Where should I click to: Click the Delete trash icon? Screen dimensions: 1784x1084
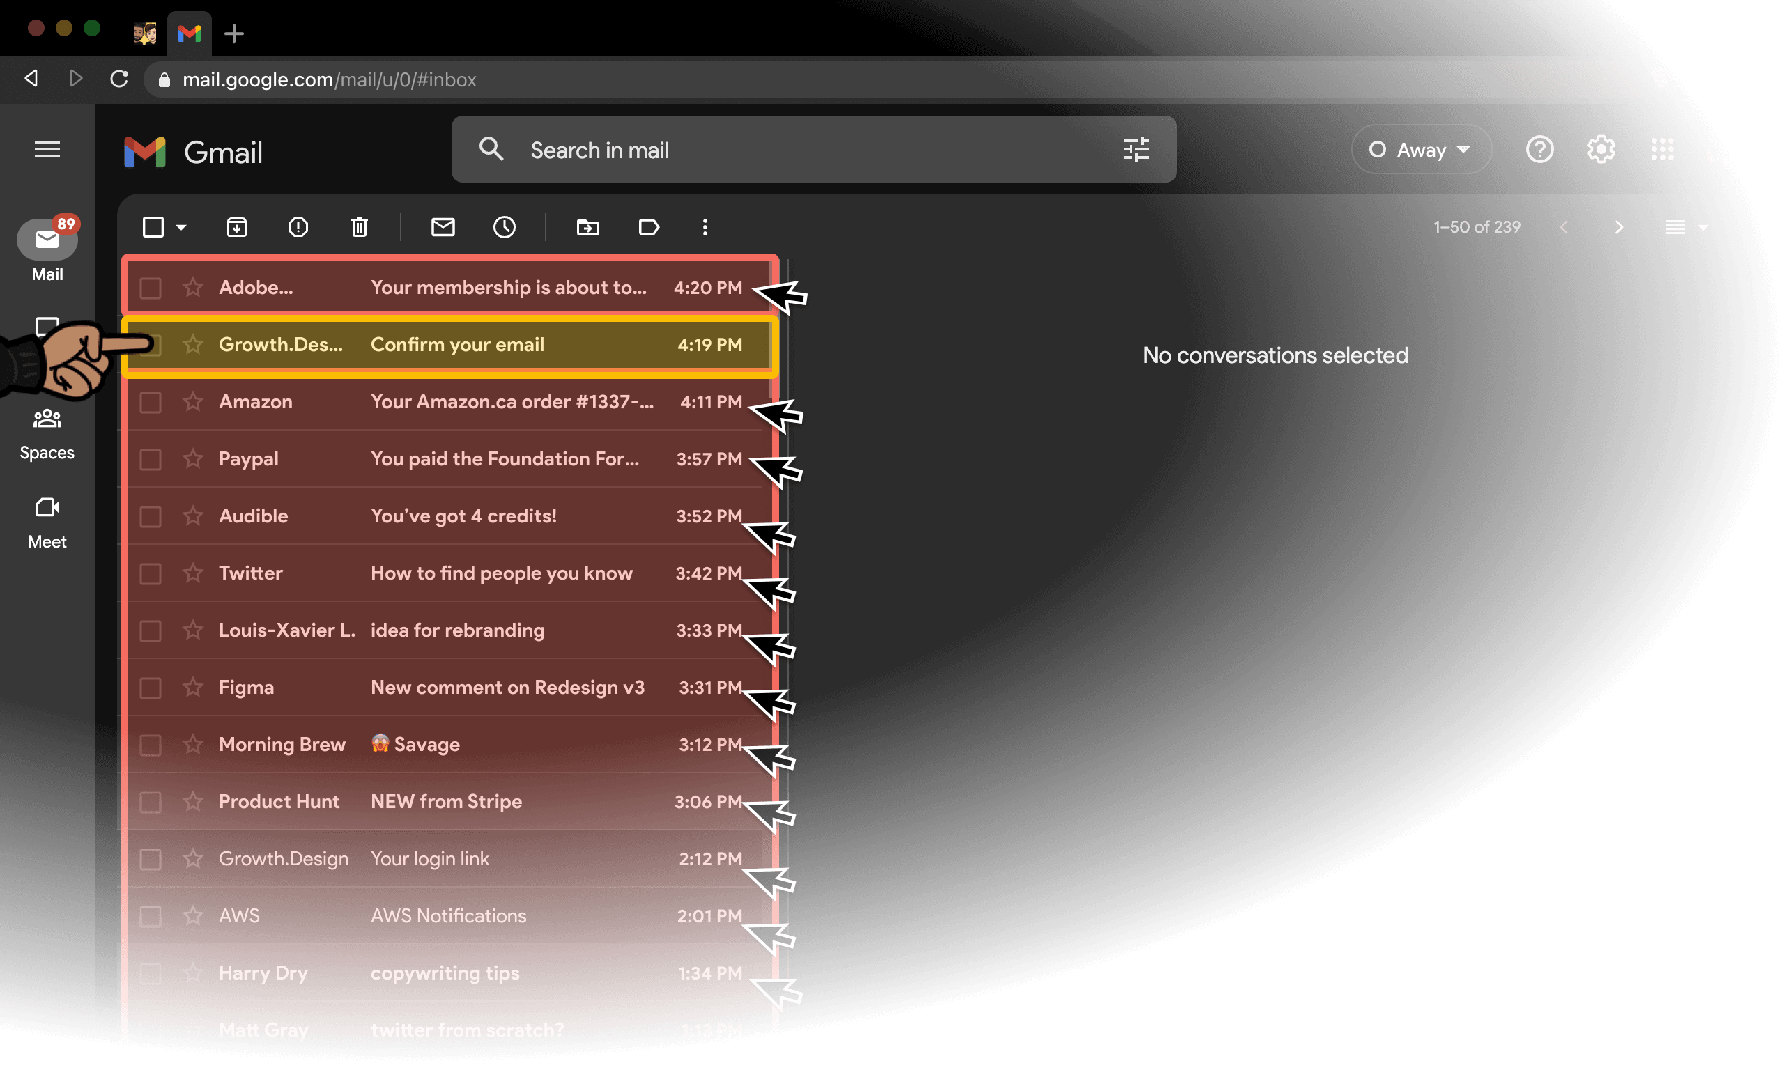(x=359, y=227)
